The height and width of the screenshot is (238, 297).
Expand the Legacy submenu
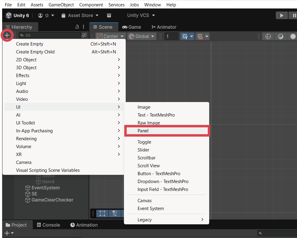click(166, 220)
